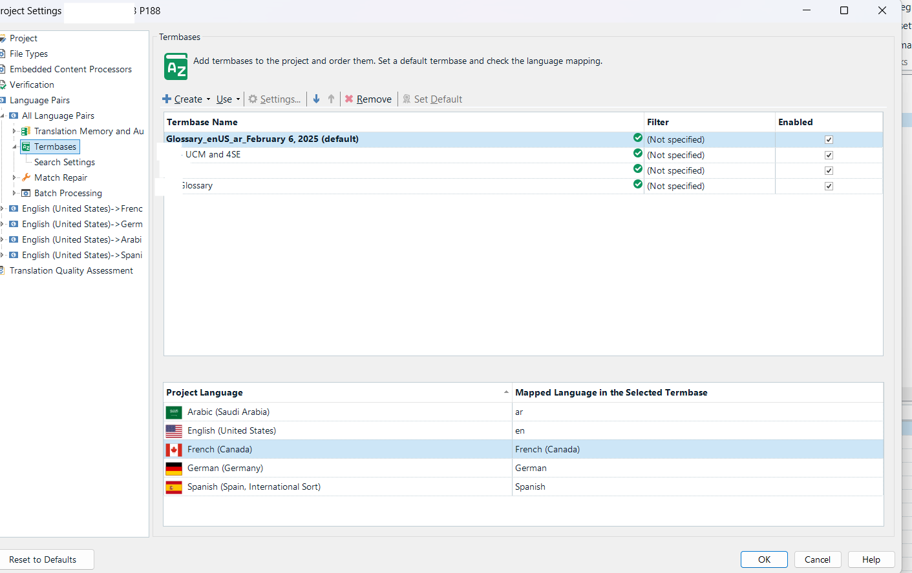
Task: Maximize the Project Settings window
Action: [843, 10]
